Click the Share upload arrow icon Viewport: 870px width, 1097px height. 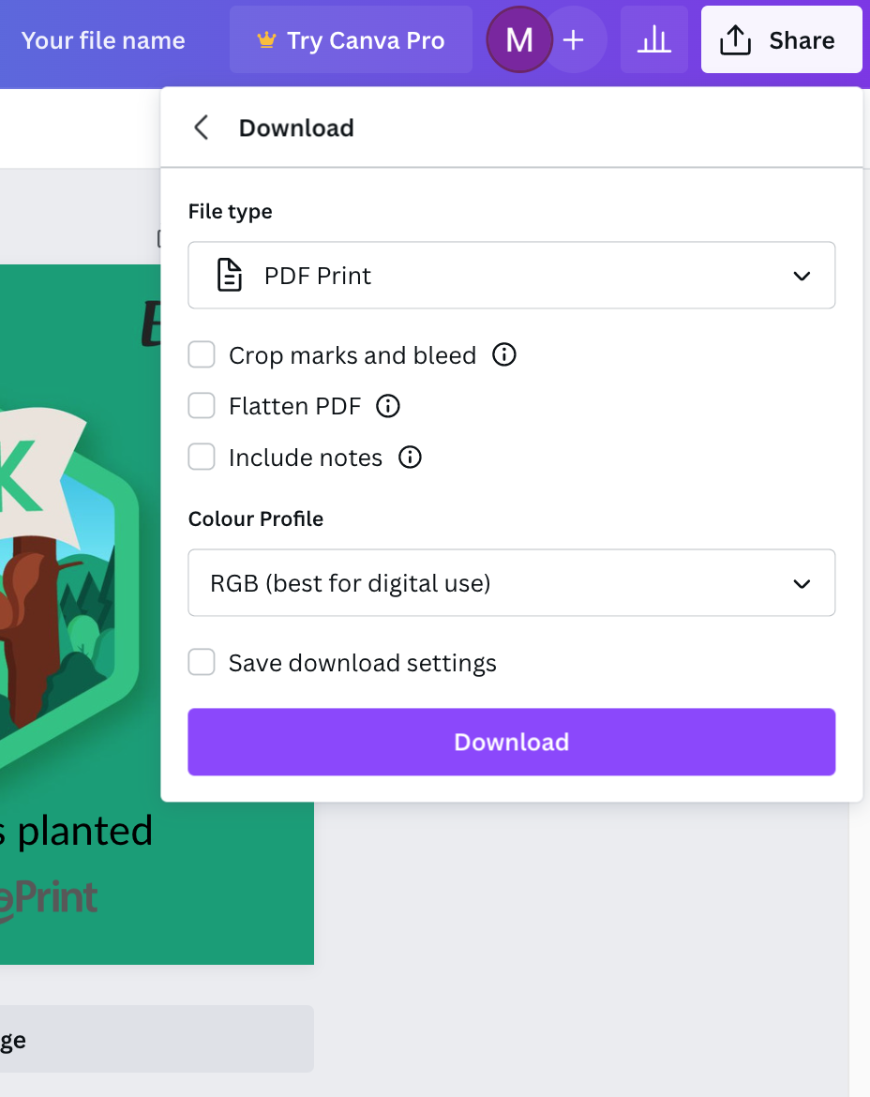coord(735,40)
